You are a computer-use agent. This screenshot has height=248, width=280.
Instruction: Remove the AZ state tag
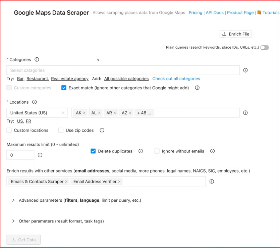(130, 113)
